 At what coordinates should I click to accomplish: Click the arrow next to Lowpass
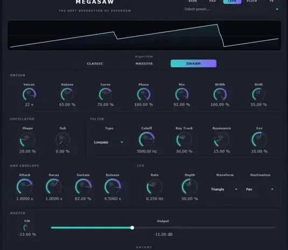coord(122,142)
